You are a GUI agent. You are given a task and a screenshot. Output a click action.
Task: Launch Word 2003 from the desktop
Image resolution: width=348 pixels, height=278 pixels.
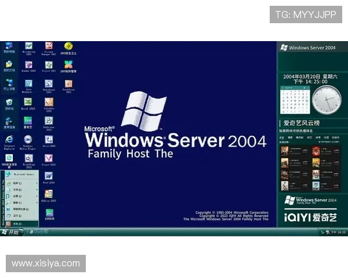click(x=49, y=178)
